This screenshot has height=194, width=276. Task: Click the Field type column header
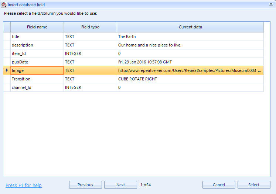coord(90,27)
